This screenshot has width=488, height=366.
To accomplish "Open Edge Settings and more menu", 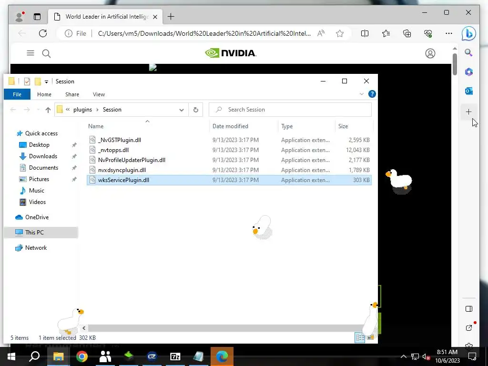I will pyautogui.click(x=449, y=33).
